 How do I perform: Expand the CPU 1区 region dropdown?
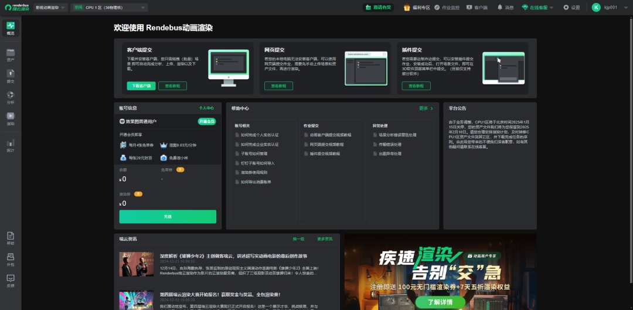coord(110,8)
